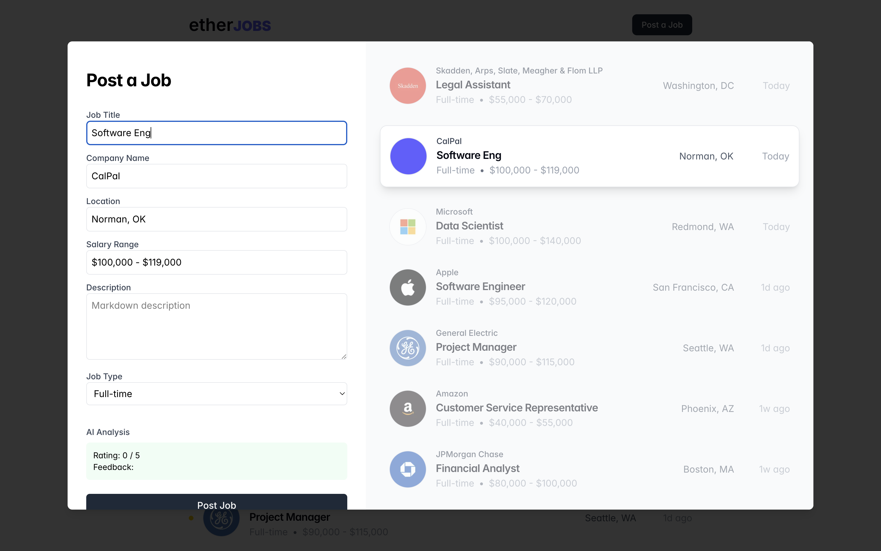Viewport: 881px width, 551px height.
Task: Click the General Electric logo icon
Action: pos(408,348)
